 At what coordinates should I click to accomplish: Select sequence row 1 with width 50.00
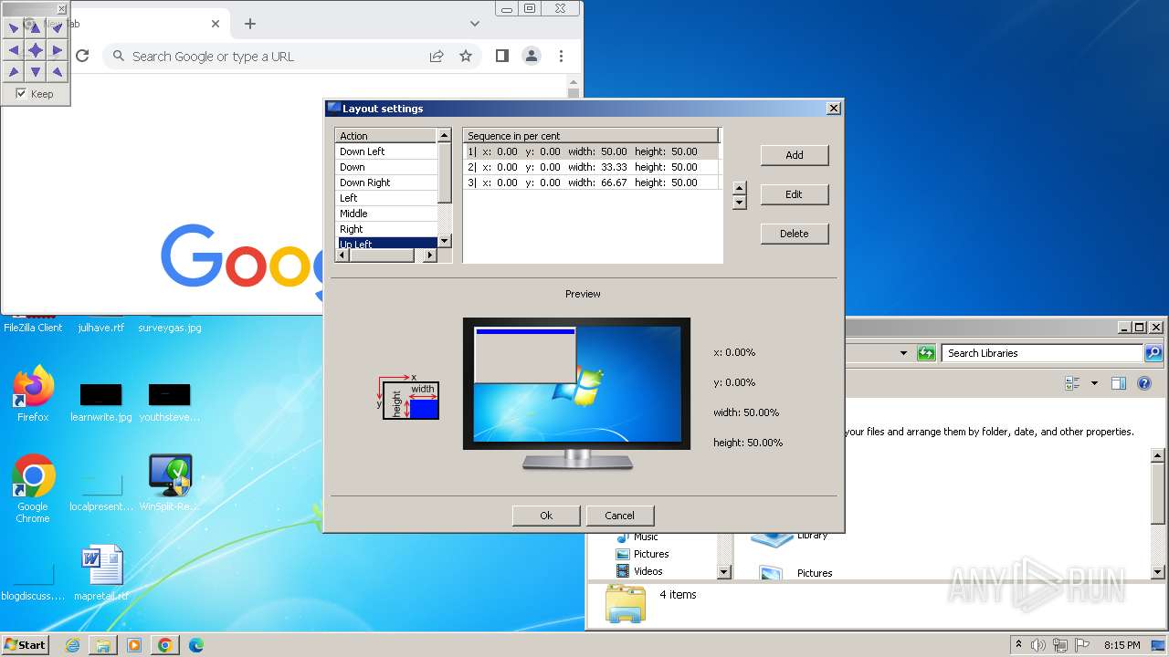coord(592,151)
